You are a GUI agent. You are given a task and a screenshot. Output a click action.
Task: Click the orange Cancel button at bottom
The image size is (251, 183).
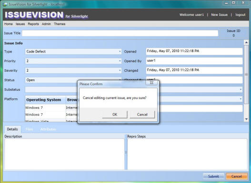pos(236,176)
